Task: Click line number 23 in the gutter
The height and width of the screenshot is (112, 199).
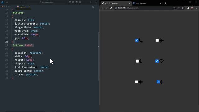Action: click(x=7, y=42)
